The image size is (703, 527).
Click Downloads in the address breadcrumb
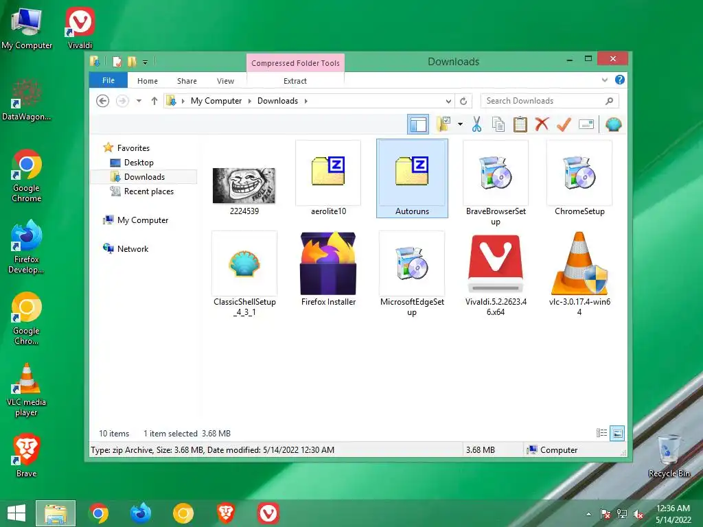277,101
